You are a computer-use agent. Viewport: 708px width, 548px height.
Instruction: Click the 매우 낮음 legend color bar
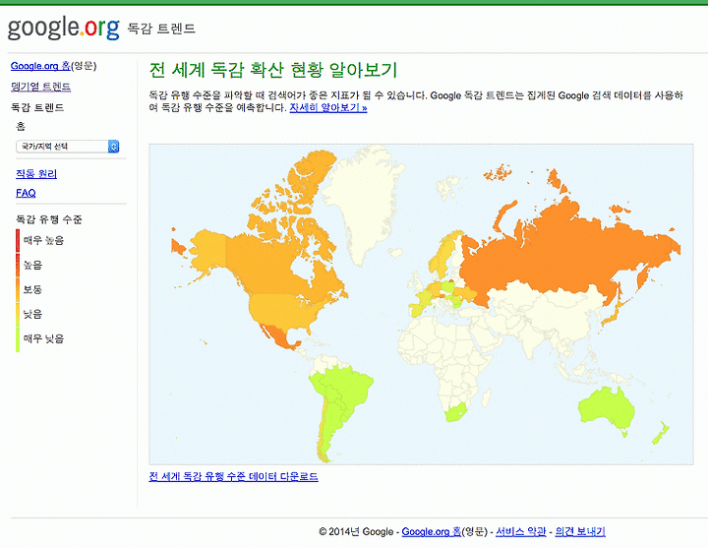(x=18, y=338)
